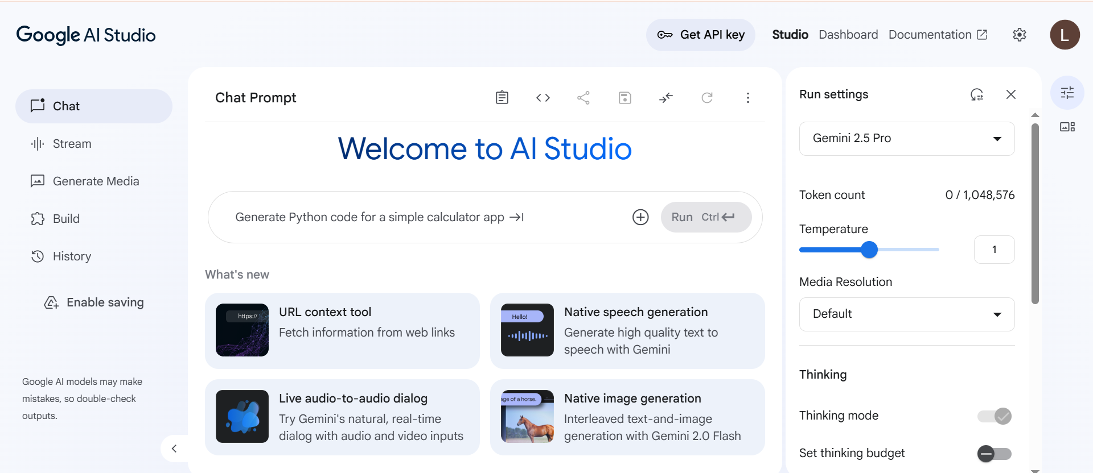This screenshot has width=1093, height=473.
Task: Click the compare mode arrows icon
Action: [x=666, y=98]
